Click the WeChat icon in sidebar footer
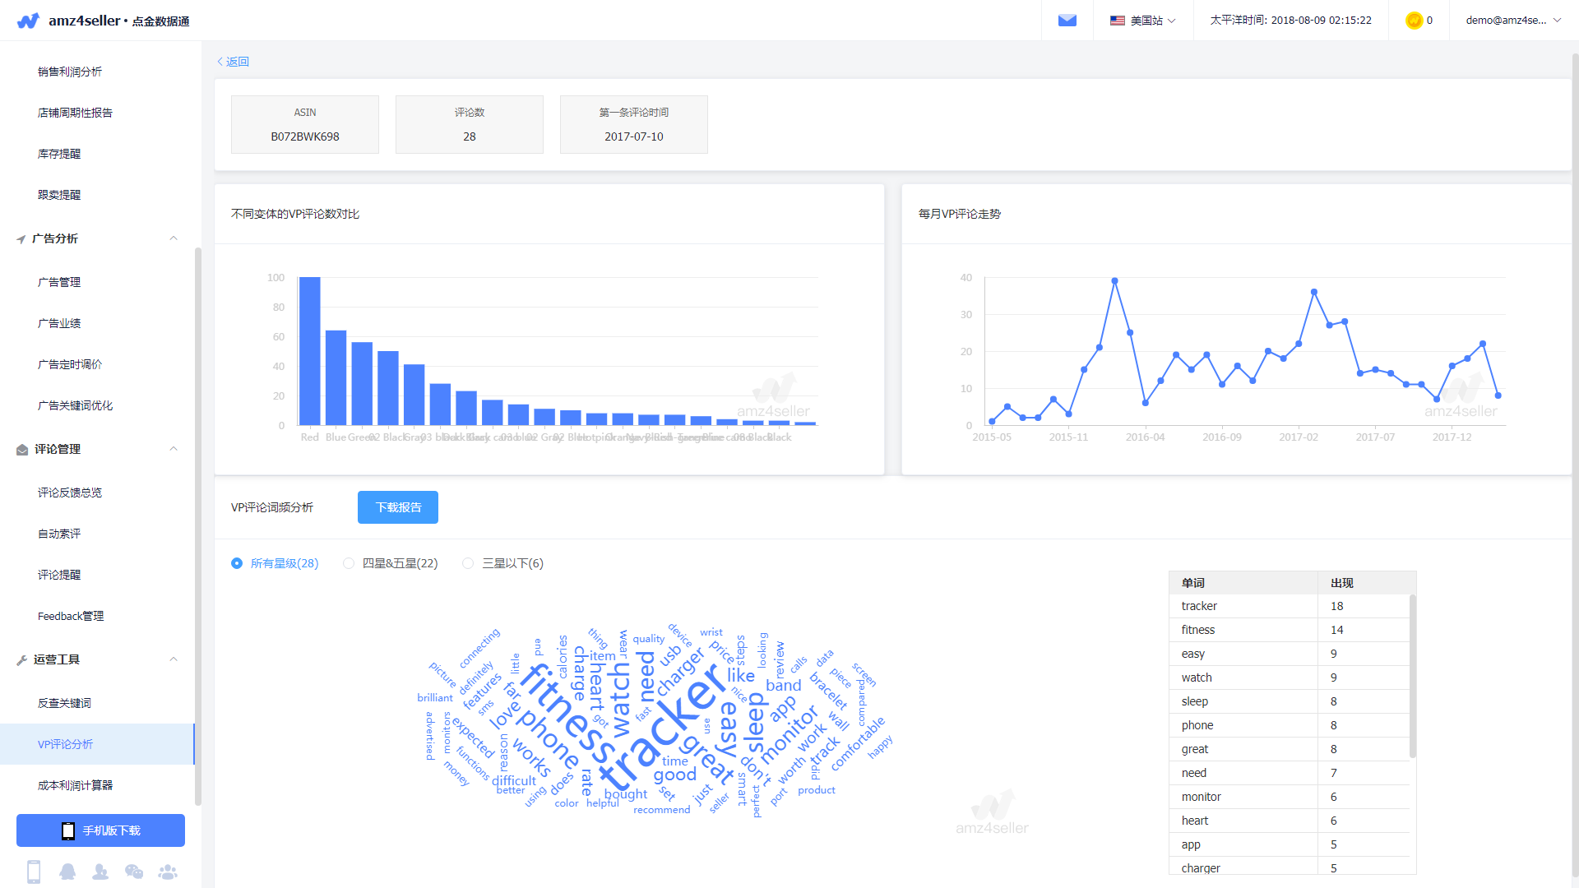1579x888 pixels. 134,872
